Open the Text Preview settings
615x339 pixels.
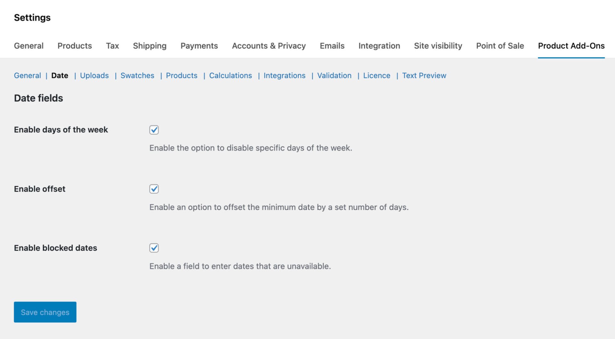click(424, 76)
